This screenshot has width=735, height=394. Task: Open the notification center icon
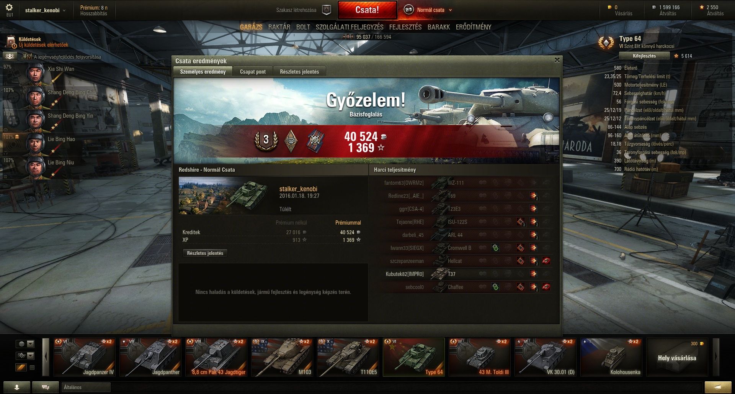pyautogui.click(x=718, y=387)
